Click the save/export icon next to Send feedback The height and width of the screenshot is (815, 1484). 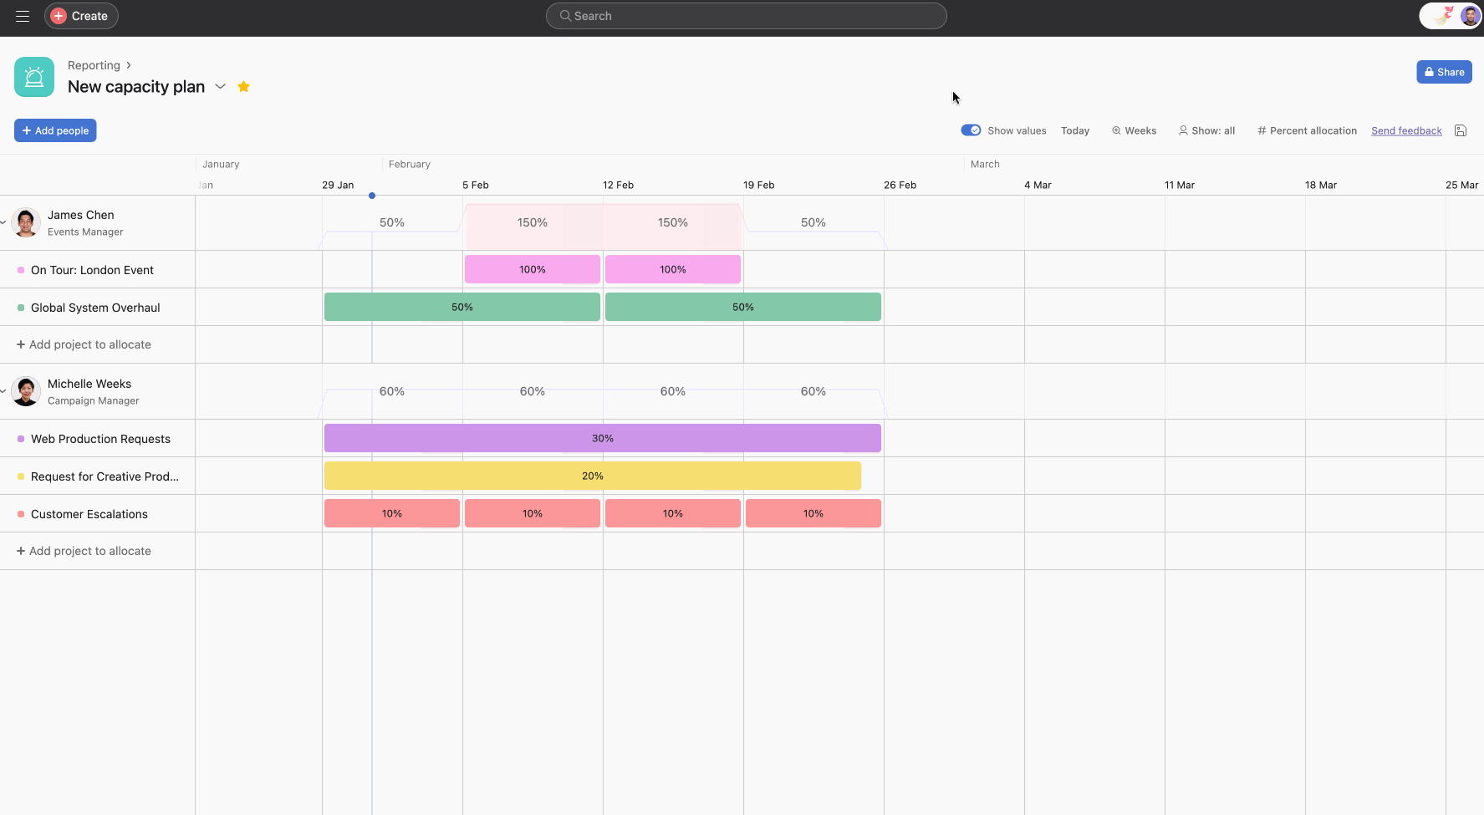pos(1461,130)
